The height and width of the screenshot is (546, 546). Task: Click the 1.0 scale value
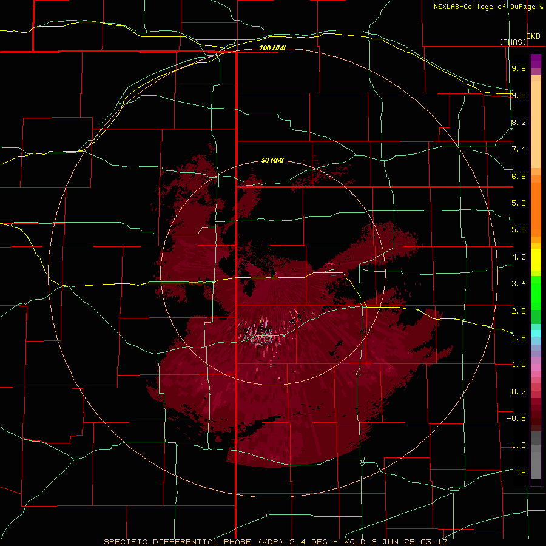click(519, 365)
